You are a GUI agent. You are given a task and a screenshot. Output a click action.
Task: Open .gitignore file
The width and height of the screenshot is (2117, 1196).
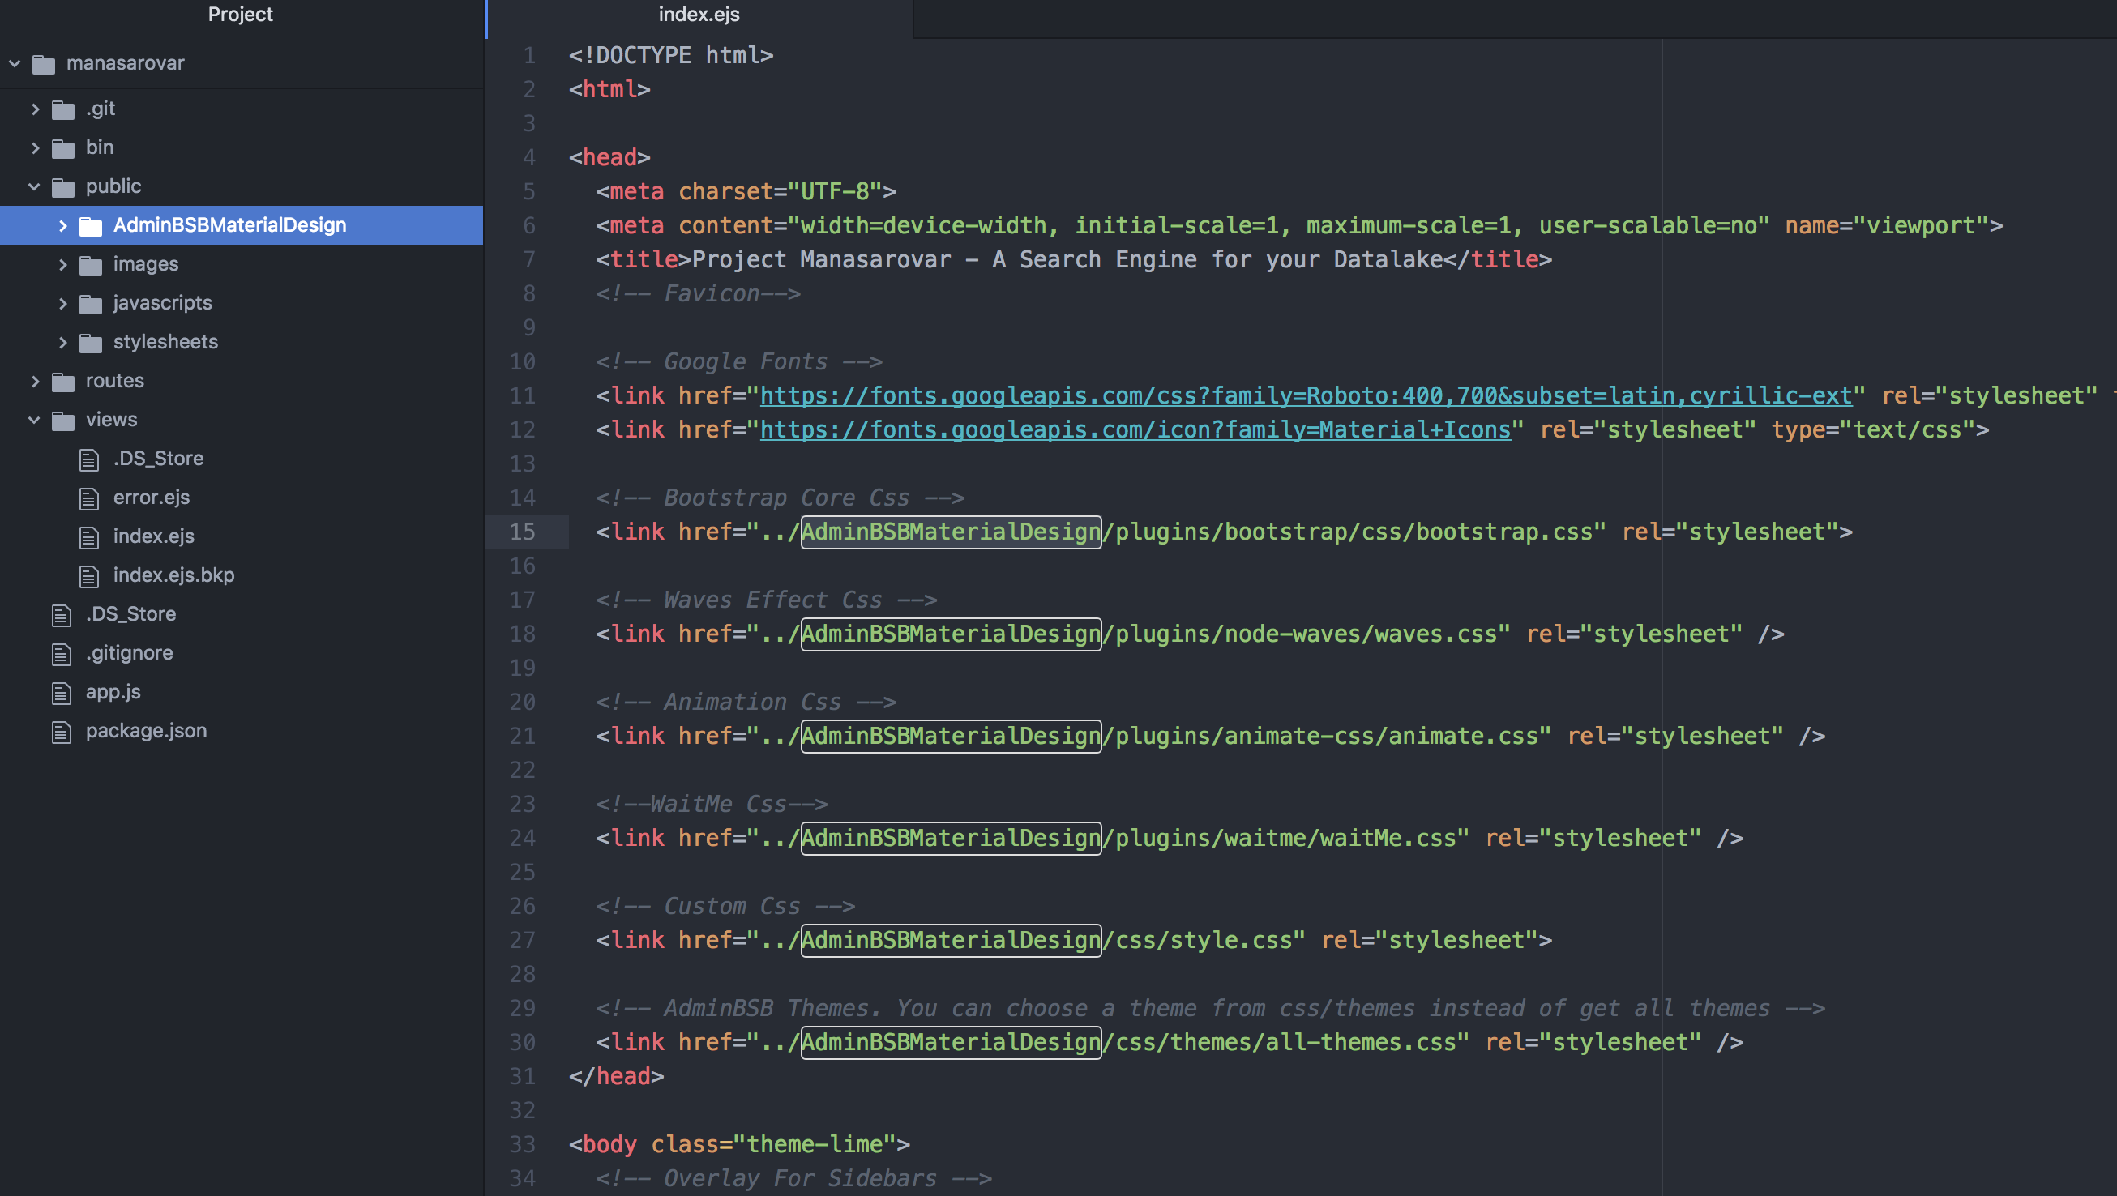(x=129, y=653)
